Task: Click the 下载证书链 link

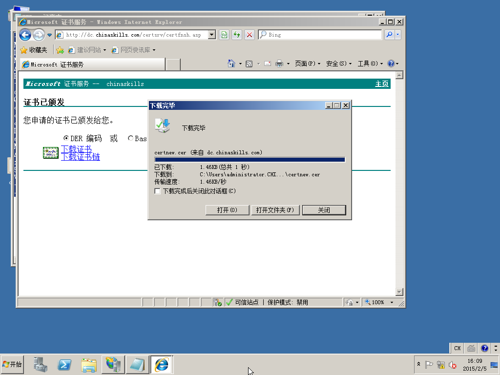Action: point(81,157)
